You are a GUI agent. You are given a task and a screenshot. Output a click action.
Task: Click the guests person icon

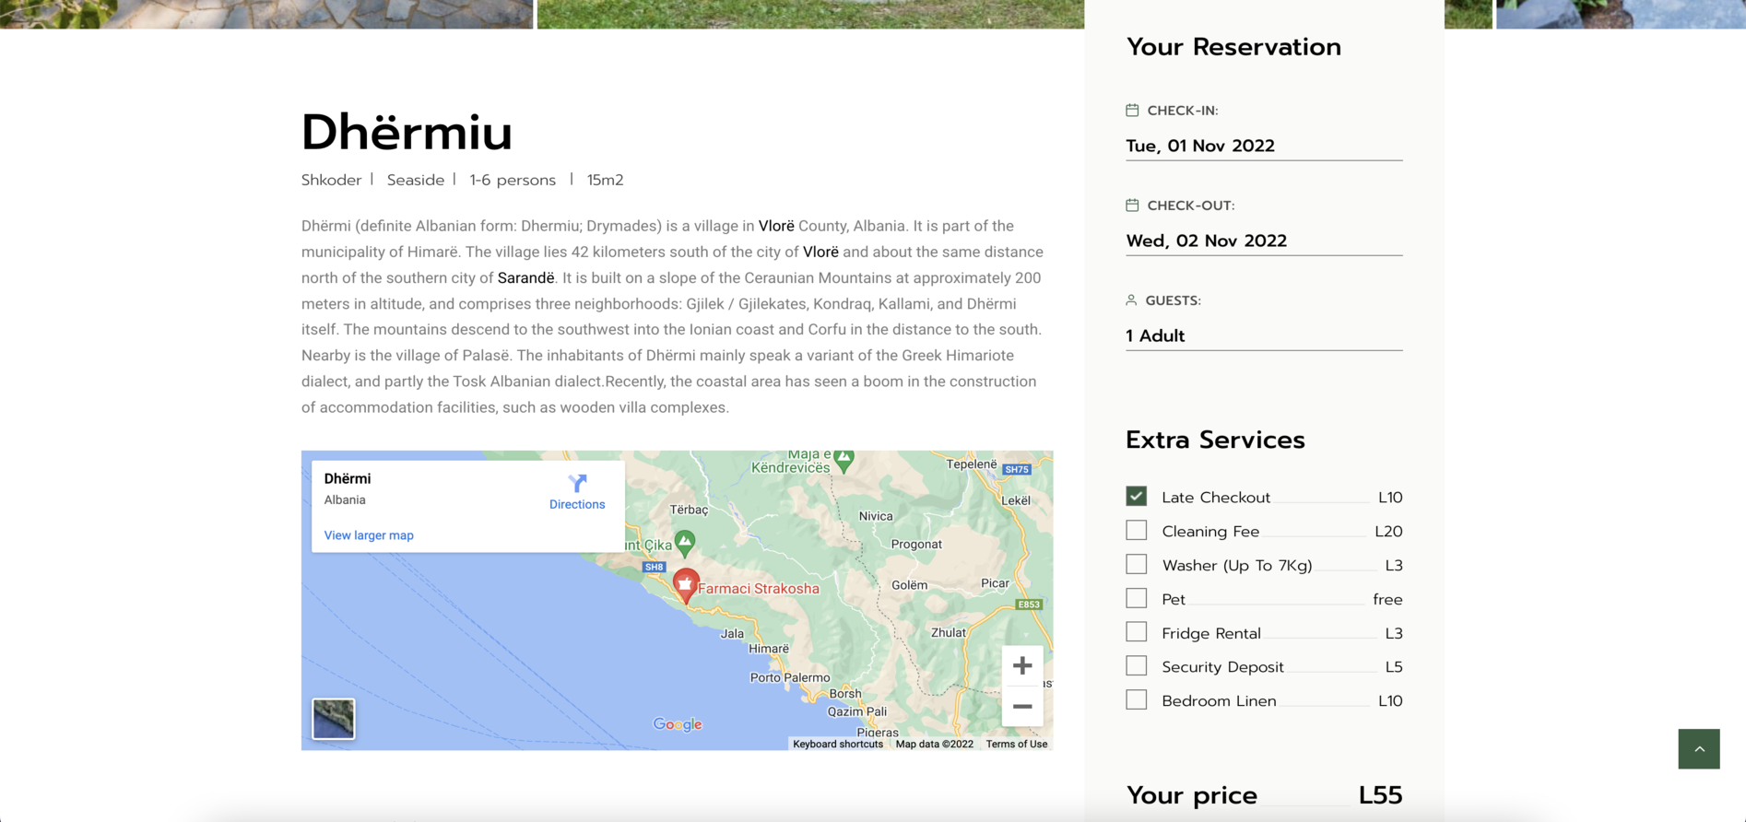1131,300
